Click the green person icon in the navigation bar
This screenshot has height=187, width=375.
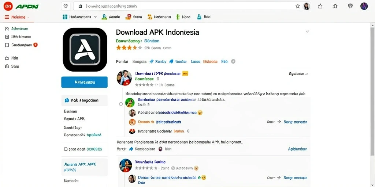point(104,17)
